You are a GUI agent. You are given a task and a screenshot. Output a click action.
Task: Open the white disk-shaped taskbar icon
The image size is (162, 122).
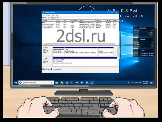click(x=77, y=83)
